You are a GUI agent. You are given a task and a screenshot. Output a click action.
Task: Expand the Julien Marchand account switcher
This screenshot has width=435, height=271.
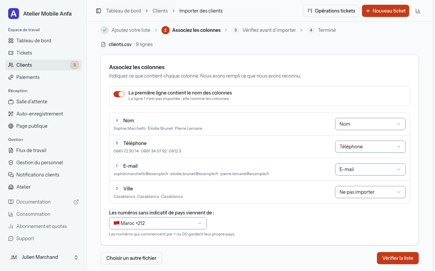(x=43, y=257)
